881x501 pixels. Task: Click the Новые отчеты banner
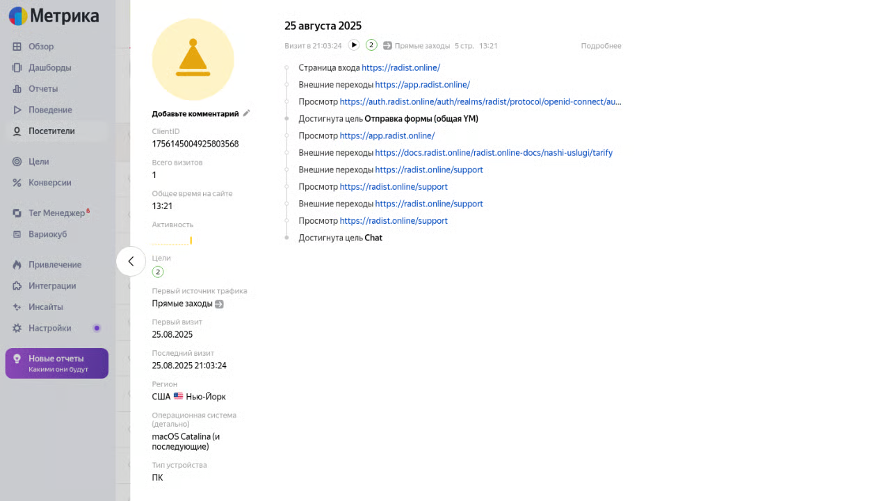[x=57, y=363]
